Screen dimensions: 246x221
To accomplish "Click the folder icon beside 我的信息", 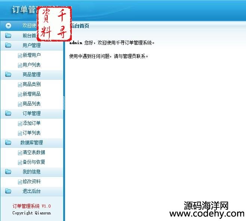I will 8,172.
